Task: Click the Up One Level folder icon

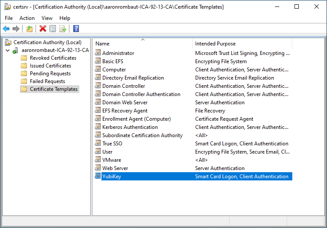Action: (x=29, y=29)
